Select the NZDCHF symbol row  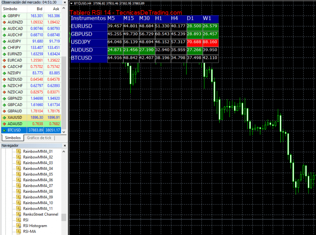pyautogui.click(x=31, y=86)
